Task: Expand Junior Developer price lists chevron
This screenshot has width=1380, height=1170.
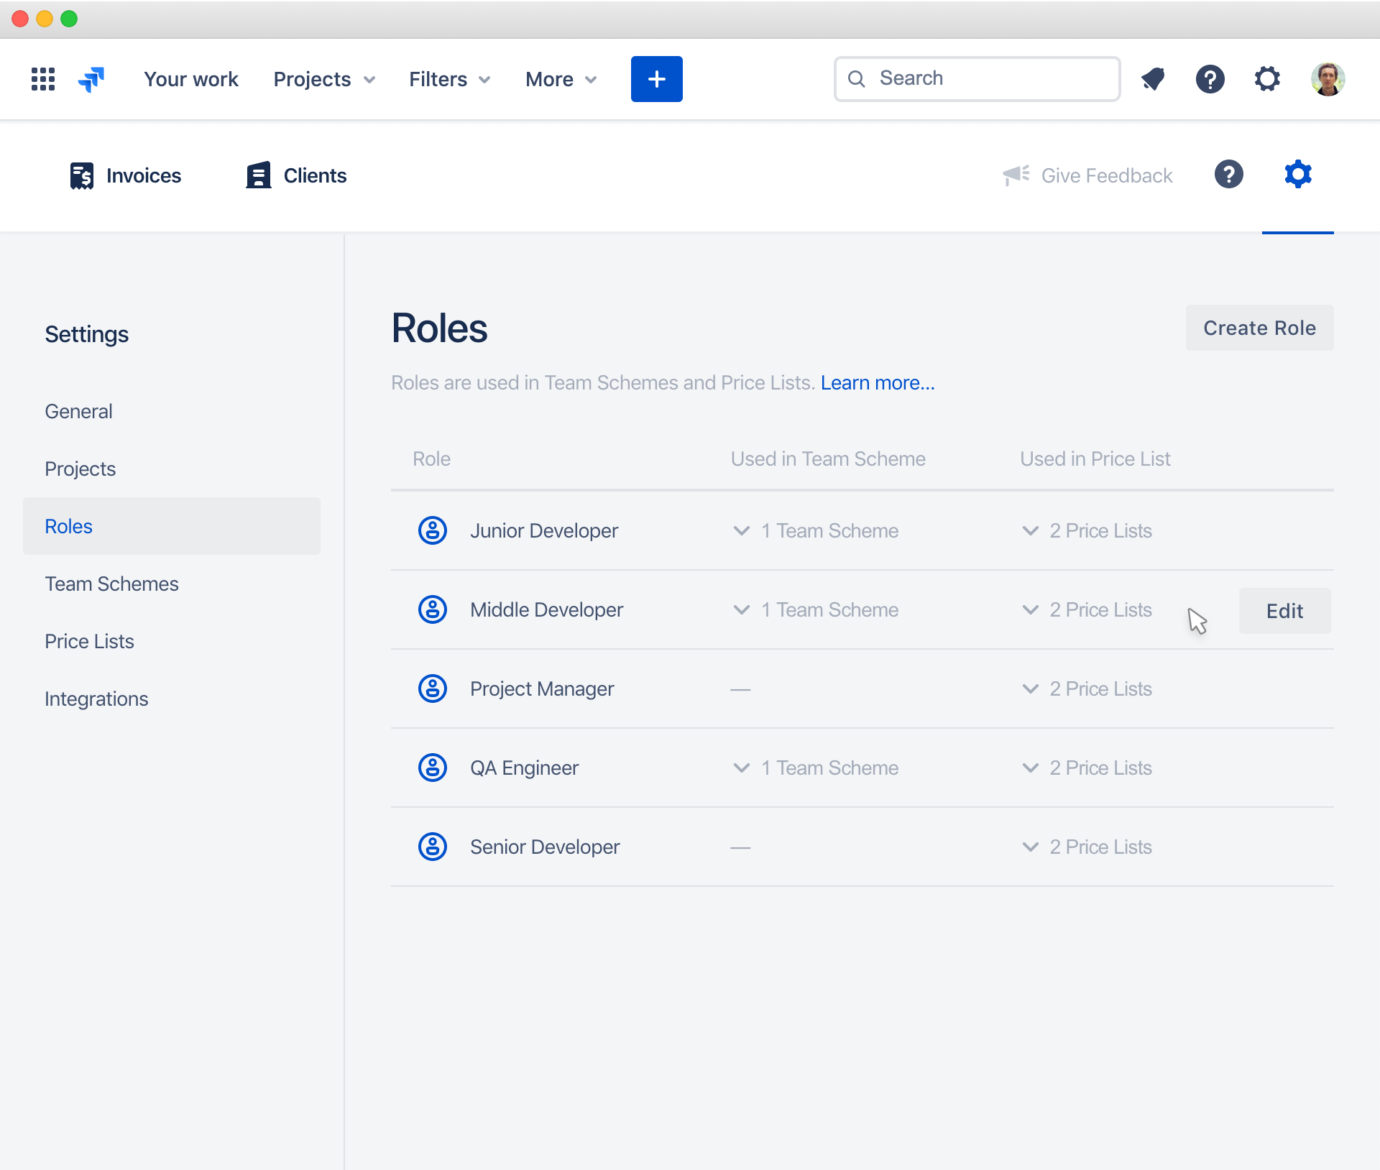Action: tap(1031, 531)
